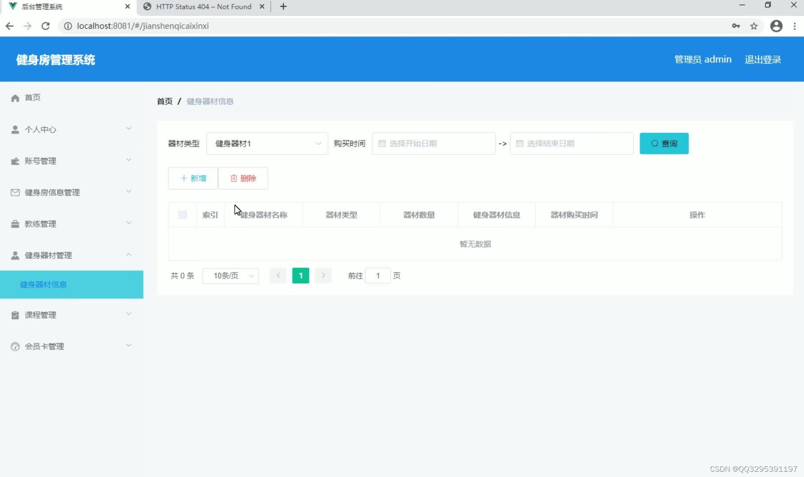Click the calendar icon in start date field
The image size is (804, 477).
click(x=382, y=144)
